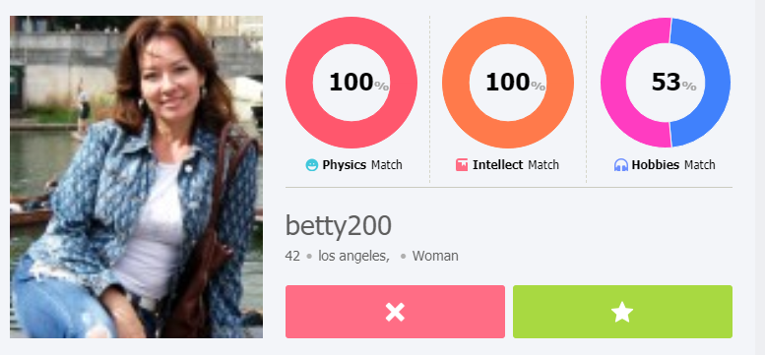Click the Woman gender label

(435, 256)
